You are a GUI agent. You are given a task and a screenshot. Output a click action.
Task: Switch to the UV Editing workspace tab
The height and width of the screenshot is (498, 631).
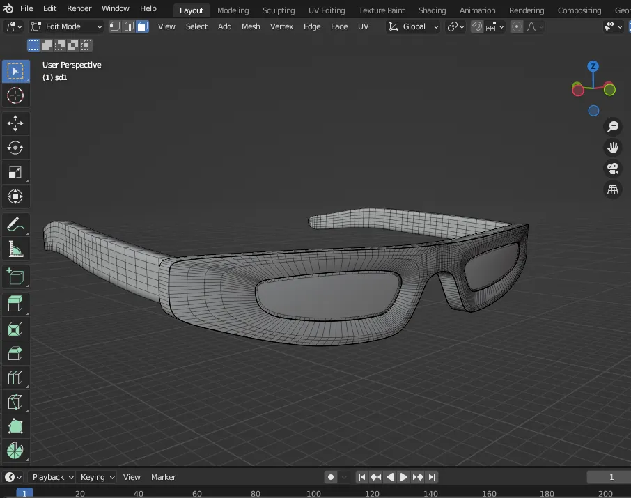(x=327, y=10)
